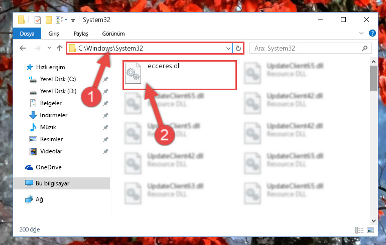This screenshot has width=386, height=245.
Task: Click the search magnifier icon
Action: pyautogui.click(x=364, y=48)
